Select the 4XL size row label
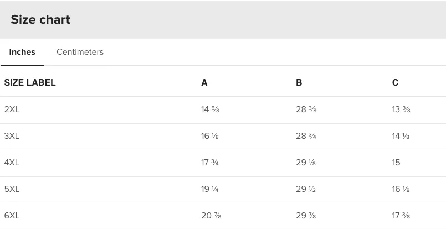The height and width of the screenshot is (235, 446). [12, 163]
